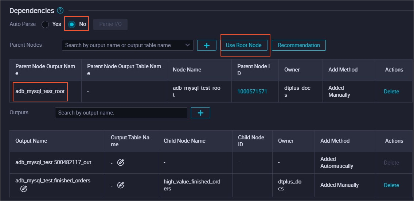Screen dimensions: 414x201
Task: Click the Parent Node Output Name column header
Action: click(x=45, y=70)
